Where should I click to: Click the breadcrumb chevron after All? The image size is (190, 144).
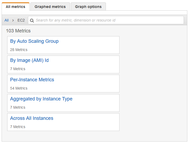point(13,20)
